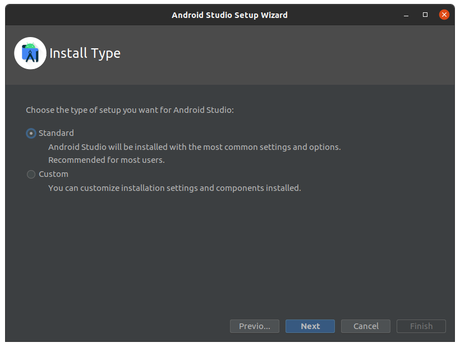This screenshot has height=347, width=460.
Task: Click the empty panel area below the options
Action: 230,253
